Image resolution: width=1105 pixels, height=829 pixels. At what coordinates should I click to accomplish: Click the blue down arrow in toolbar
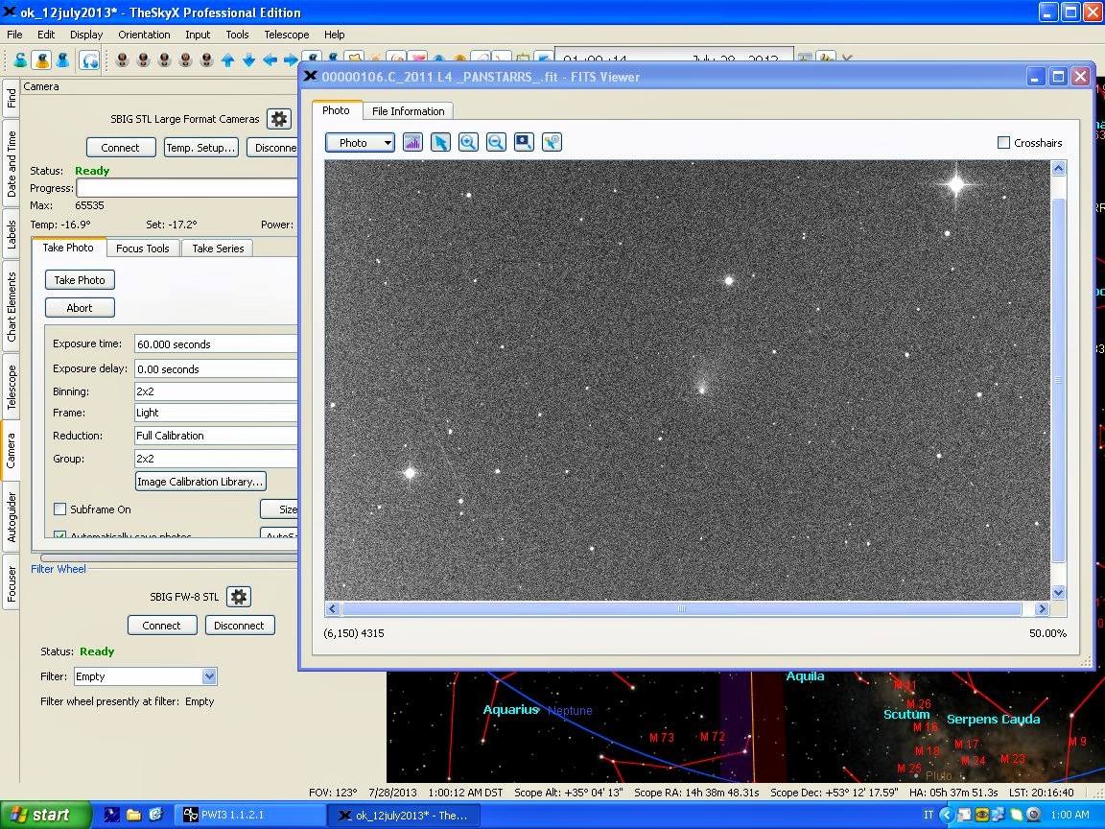pos(248,60)
